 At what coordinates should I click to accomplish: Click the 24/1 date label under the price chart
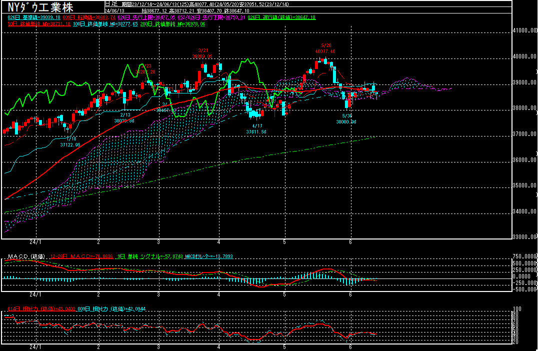[x=35, y=242]
